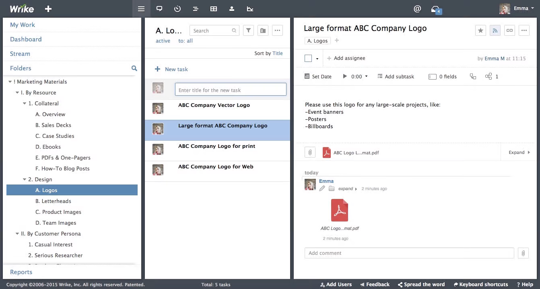Screen dimensions: 540x289
Task: Collapse the II. By Customer Persona folder
Action: click(17, 234)
